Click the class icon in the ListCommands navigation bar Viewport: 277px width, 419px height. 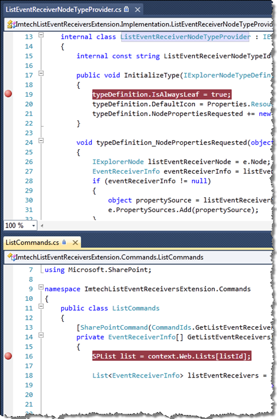click(11, 257)
